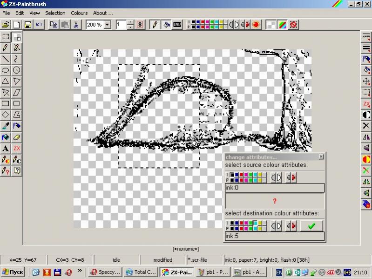
Task: Toggle the transparency checkerboard button in toolbar
Action: [271, 25]
